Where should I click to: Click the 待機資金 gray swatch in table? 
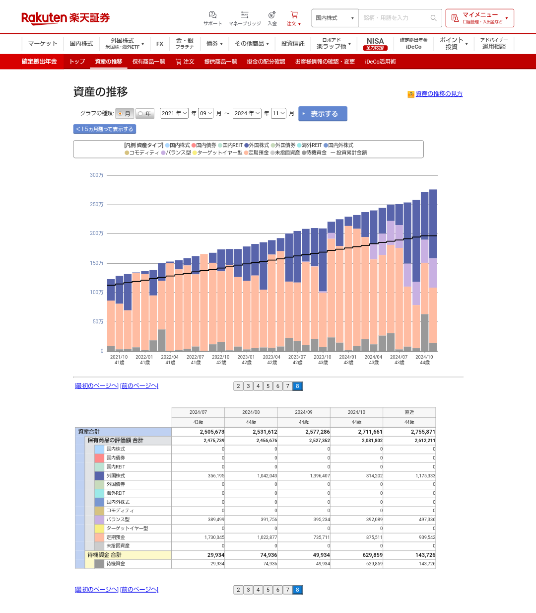(99, 564)
